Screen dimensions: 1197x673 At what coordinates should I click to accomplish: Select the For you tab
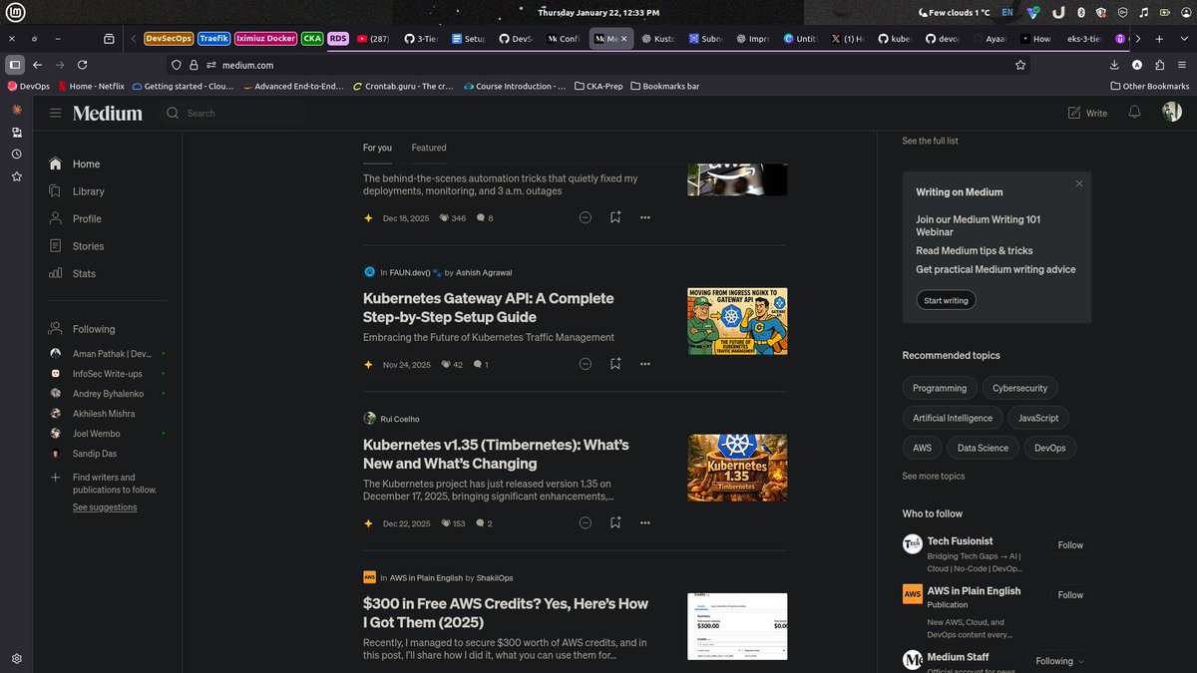click(x=377, y=148)
